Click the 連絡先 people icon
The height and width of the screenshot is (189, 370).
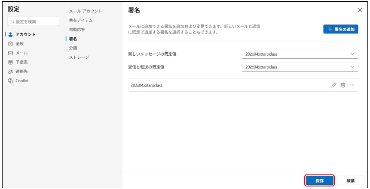11,72
